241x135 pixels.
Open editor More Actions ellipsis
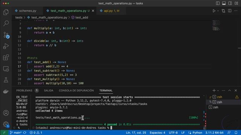pyautogui.click(x=236, y=11)
